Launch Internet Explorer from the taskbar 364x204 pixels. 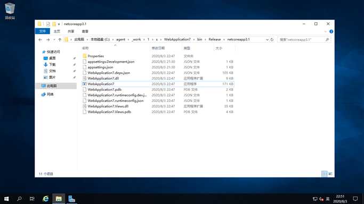click(x=45, y=199)
